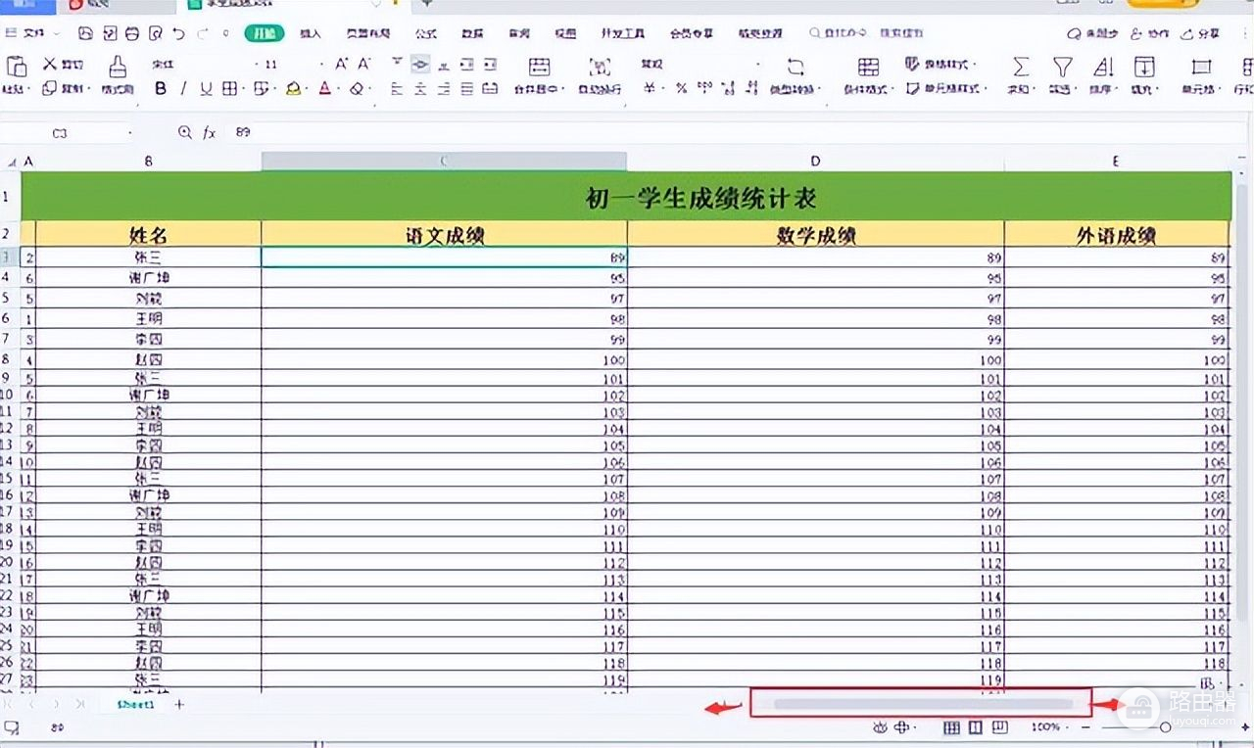The width and height of the screenshot is (1254, 748).
Task: Click the eraser clear-format icon
Action: coord(357,88)
